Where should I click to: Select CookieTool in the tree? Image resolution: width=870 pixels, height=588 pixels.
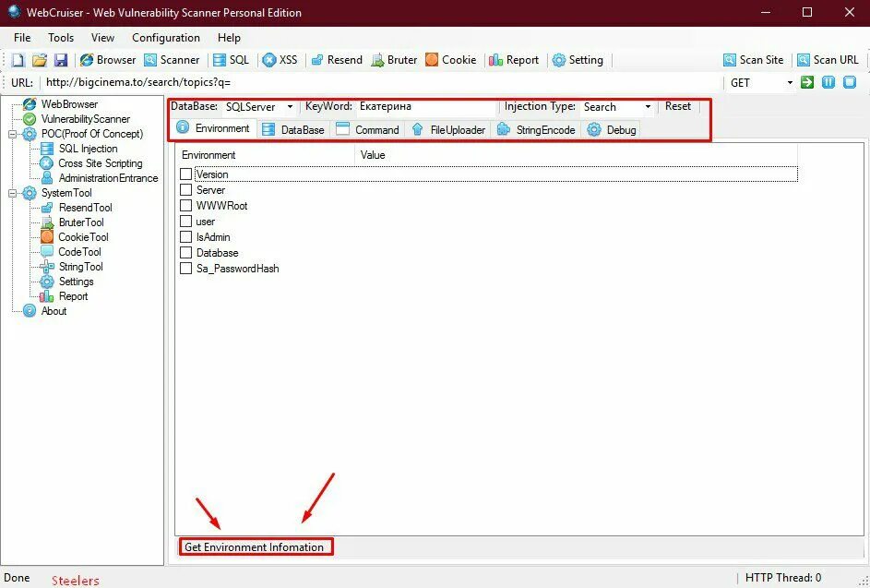pos(83,237)
